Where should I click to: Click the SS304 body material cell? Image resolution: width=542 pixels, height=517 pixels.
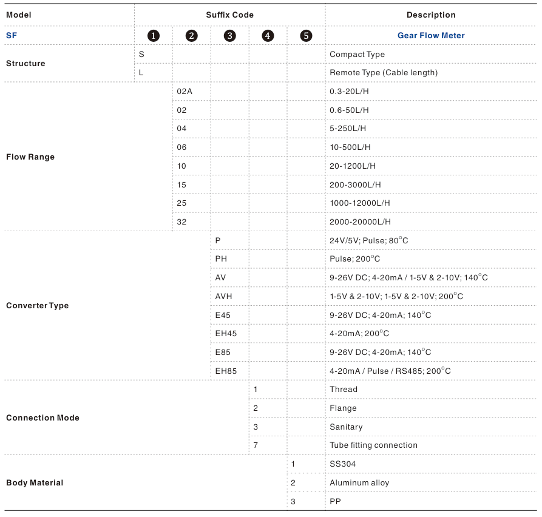pyautogui.click(x=342, y=464)
